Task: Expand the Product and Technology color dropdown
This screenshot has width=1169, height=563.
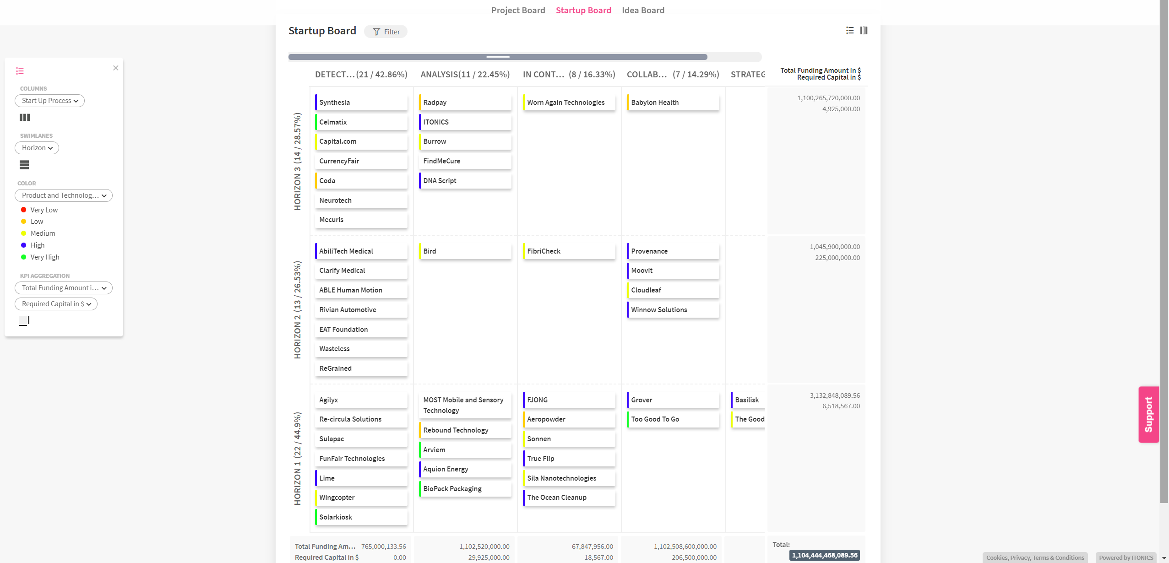Action: 64,195
